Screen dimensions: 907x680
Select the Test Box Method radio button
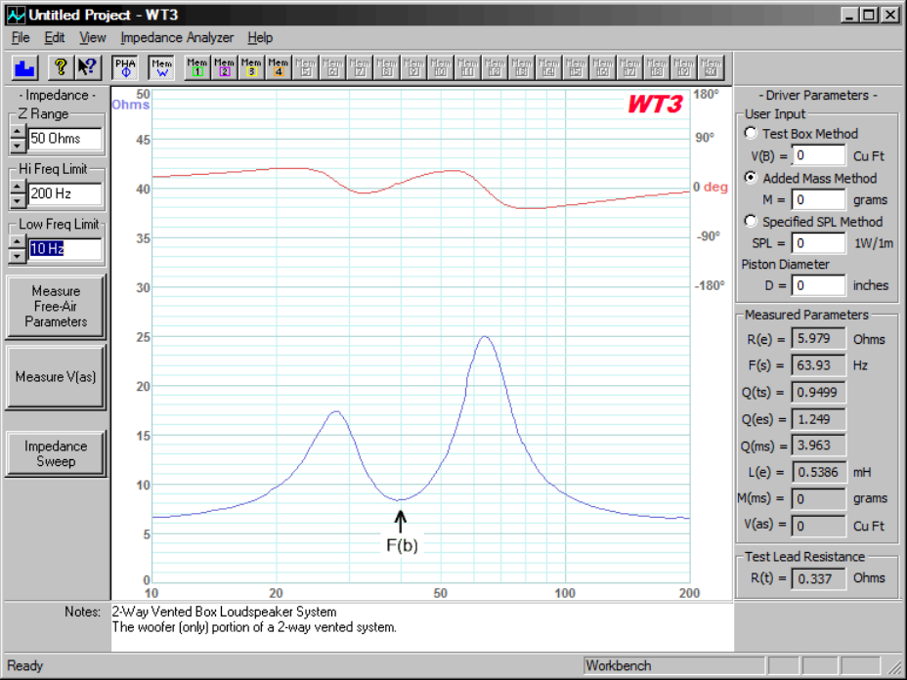click(x=751, y=134)
